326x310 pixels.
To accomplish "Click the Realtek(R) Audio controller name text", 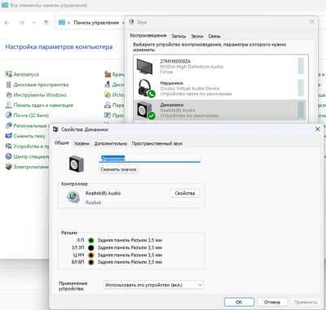I will click(103, 194).
